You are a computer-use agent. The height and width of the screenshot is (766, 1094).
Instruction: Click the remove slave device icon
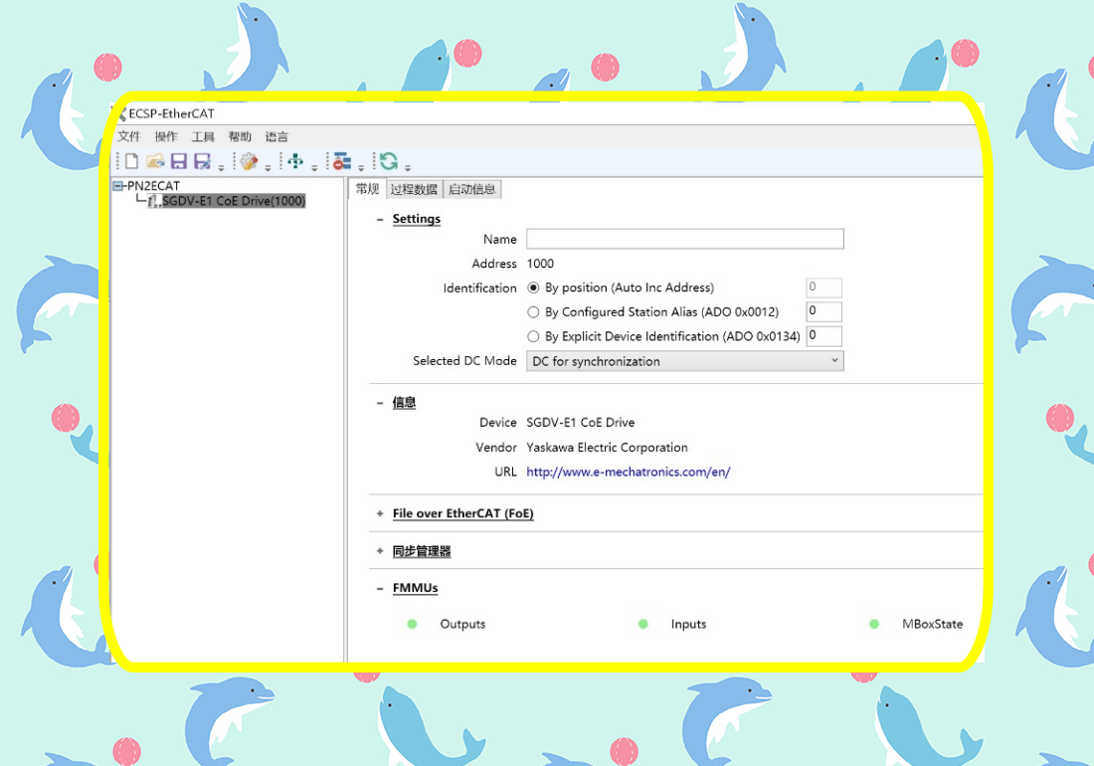[342, 161]
